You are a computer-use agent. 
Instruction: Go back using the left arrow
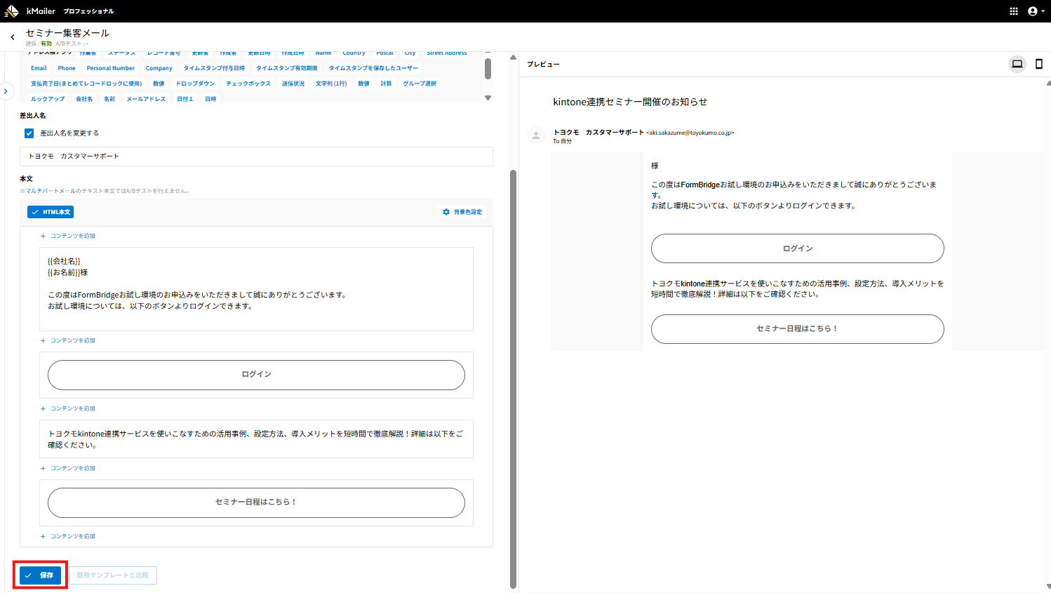[13, 37]
